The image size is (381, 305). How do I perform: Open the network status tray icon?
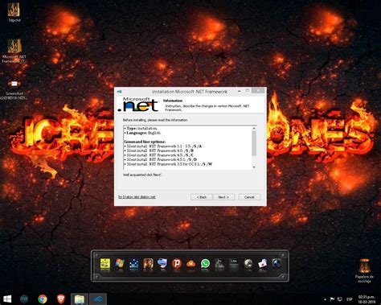(x=340, y=299)
